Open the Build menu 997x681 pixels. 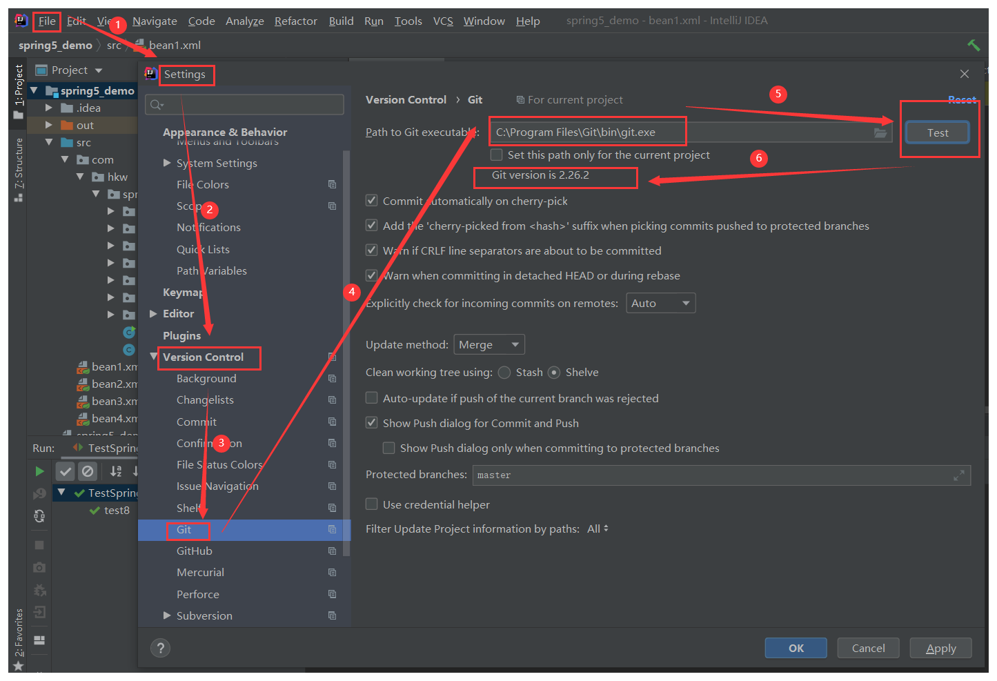341,21
